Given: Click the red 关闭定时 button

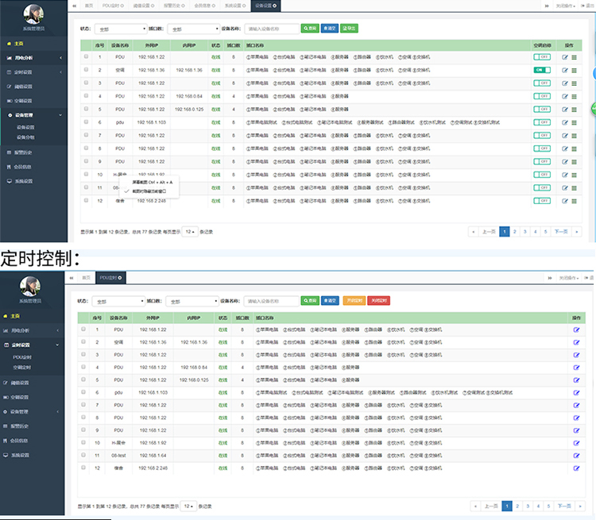Looking at the screenshot, I should pos(378,301).
